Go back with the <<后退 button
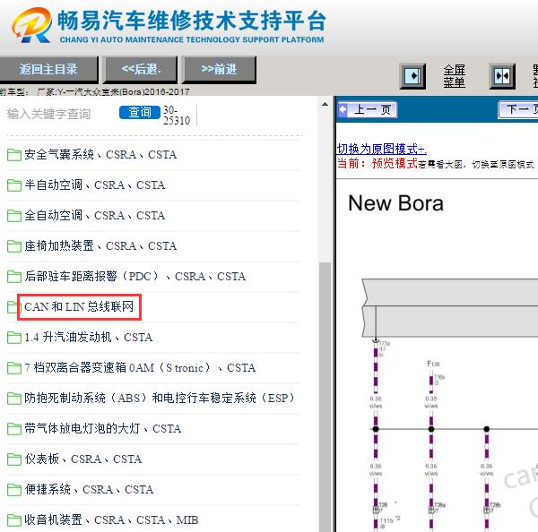This screenshot has height=532, width=538. tap(141, 70)
